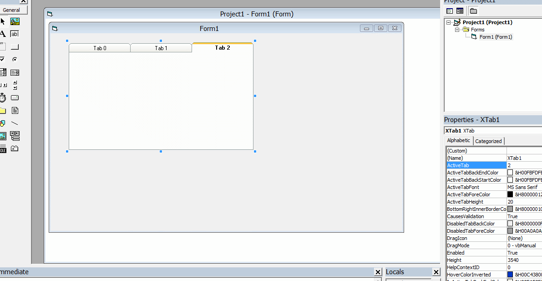
Task: Toggle the Enabled property value
Action: click(523, 253)
